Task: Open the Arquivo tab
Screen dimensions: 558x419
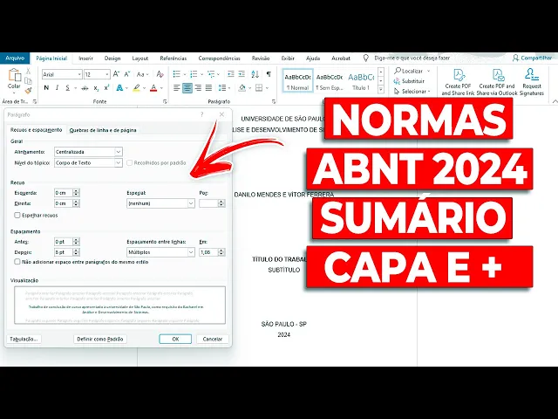Action: tap(15, 58)
